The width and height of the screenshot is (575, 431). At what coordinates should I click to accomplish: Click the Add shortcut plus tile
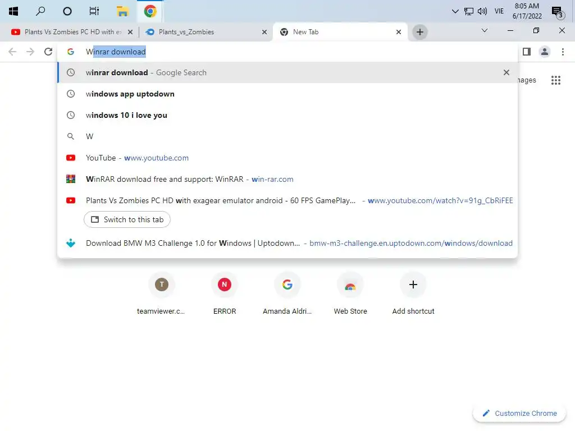pos(413,294)
